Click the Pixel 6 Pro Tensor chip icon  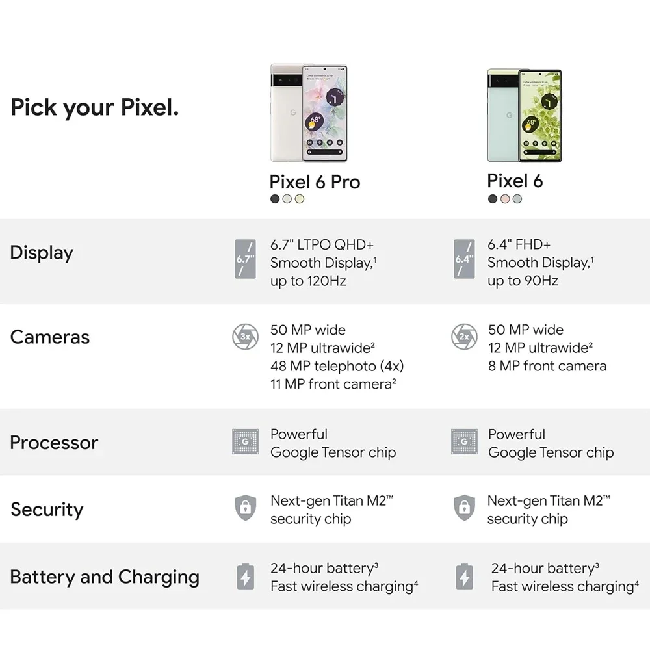[x=245, y=442]
